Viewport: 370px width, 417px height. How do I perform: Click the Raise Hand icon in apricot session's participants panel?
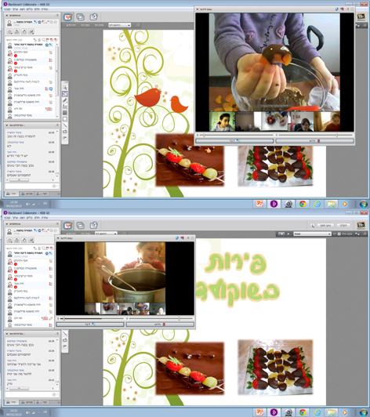[24, 31]
